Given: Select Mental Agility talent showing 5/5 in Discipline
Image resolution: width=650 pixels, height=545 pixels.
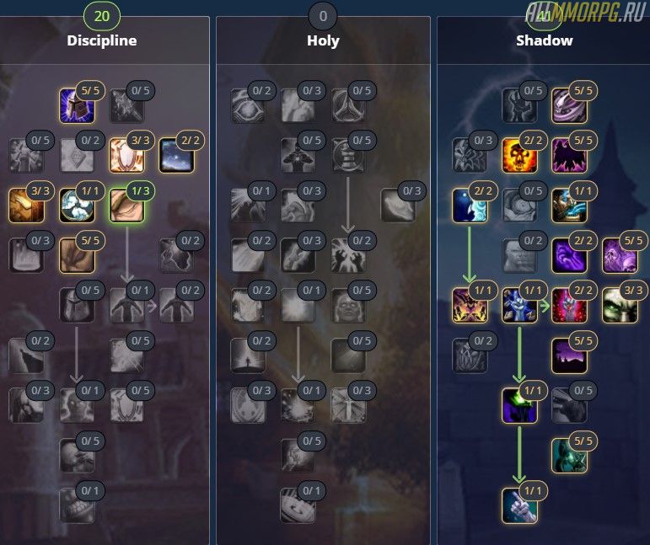Looking at the screenshot, I should [77, 256].
